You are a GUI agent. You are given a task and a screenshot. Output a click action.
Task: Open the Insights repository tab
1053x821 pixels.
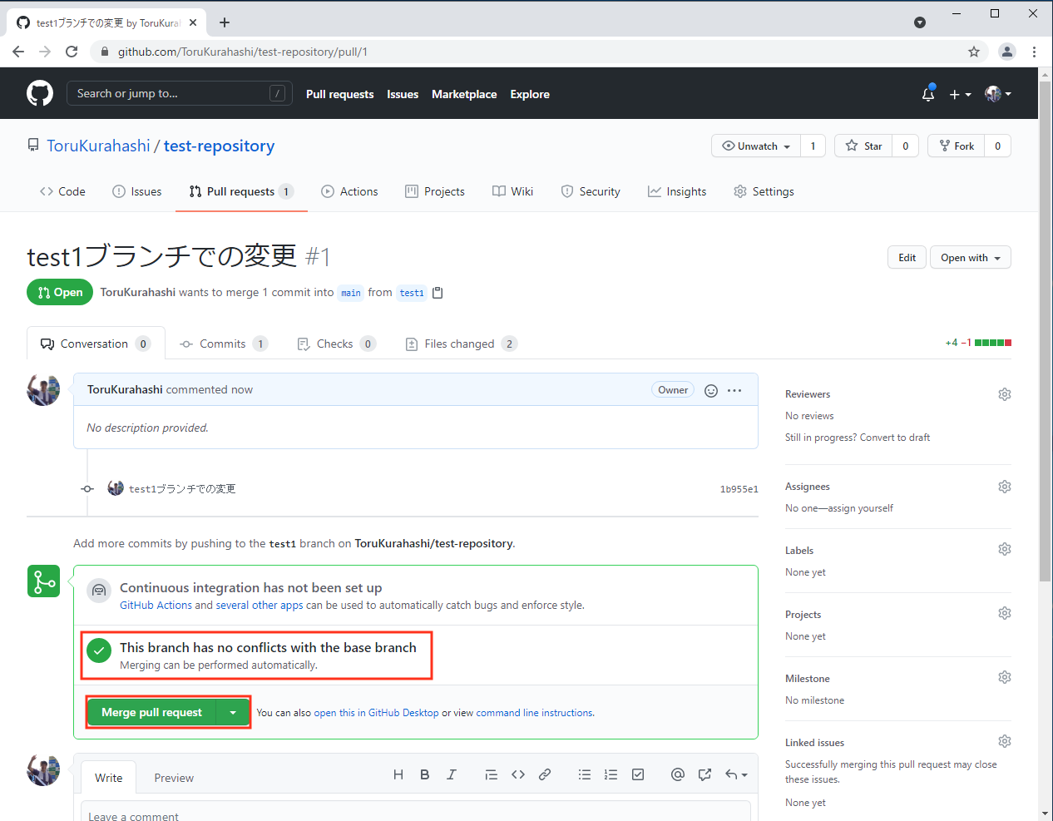click(x=677, y=191)
